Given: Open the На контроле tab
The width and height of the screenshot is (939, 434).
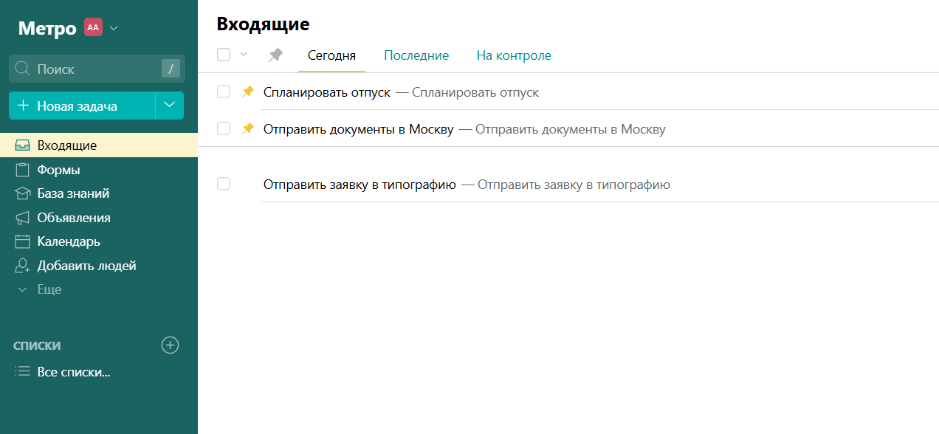Looking at the screenshot, I should (513, 55).
